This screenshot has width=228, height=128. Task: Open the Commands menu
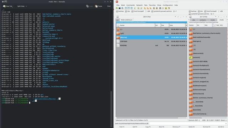(x=130, y=5)
